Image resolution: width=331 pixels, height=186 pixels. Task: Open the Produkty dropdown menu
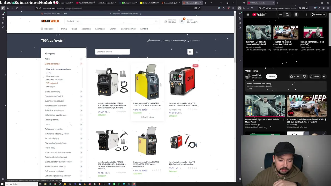click(x=48, y=29)
